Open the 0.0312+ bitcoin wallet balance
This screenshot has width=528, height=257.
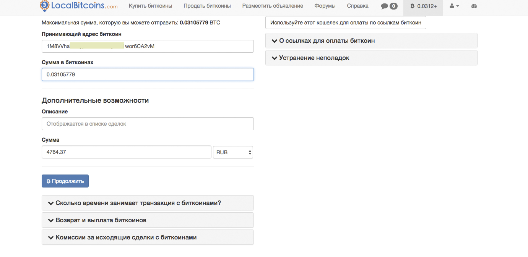pos(423,6)
